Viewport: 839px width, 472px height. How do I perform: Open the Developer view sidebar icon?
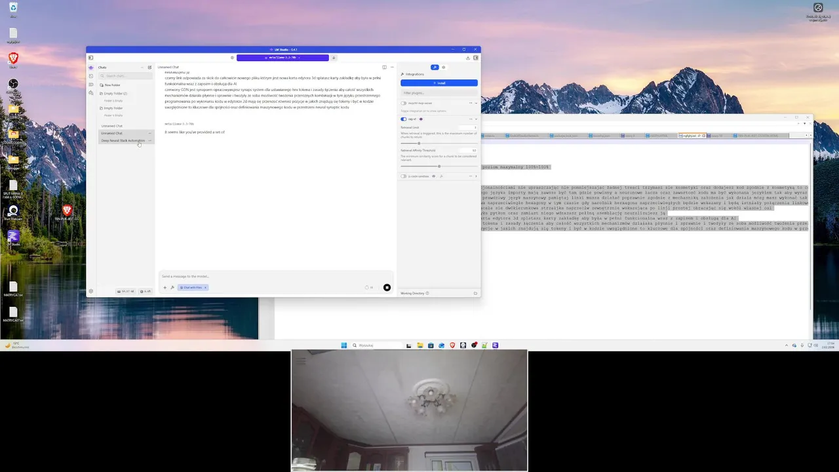[x=90, y=76]
